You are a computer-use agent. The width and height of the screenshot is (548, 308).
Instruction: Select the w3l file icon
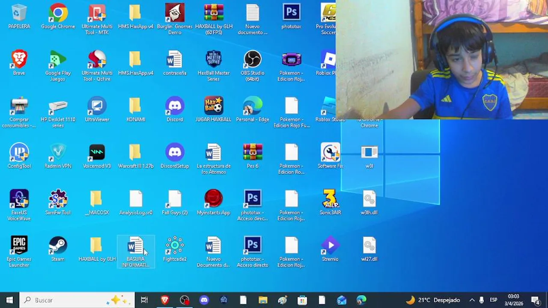point(369,157)
